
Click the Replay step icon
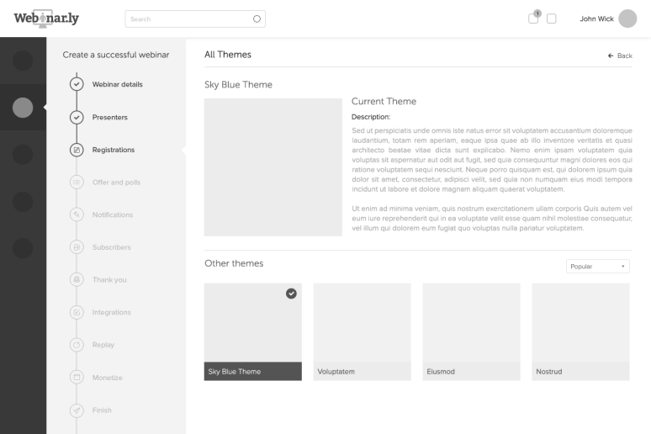77,345
